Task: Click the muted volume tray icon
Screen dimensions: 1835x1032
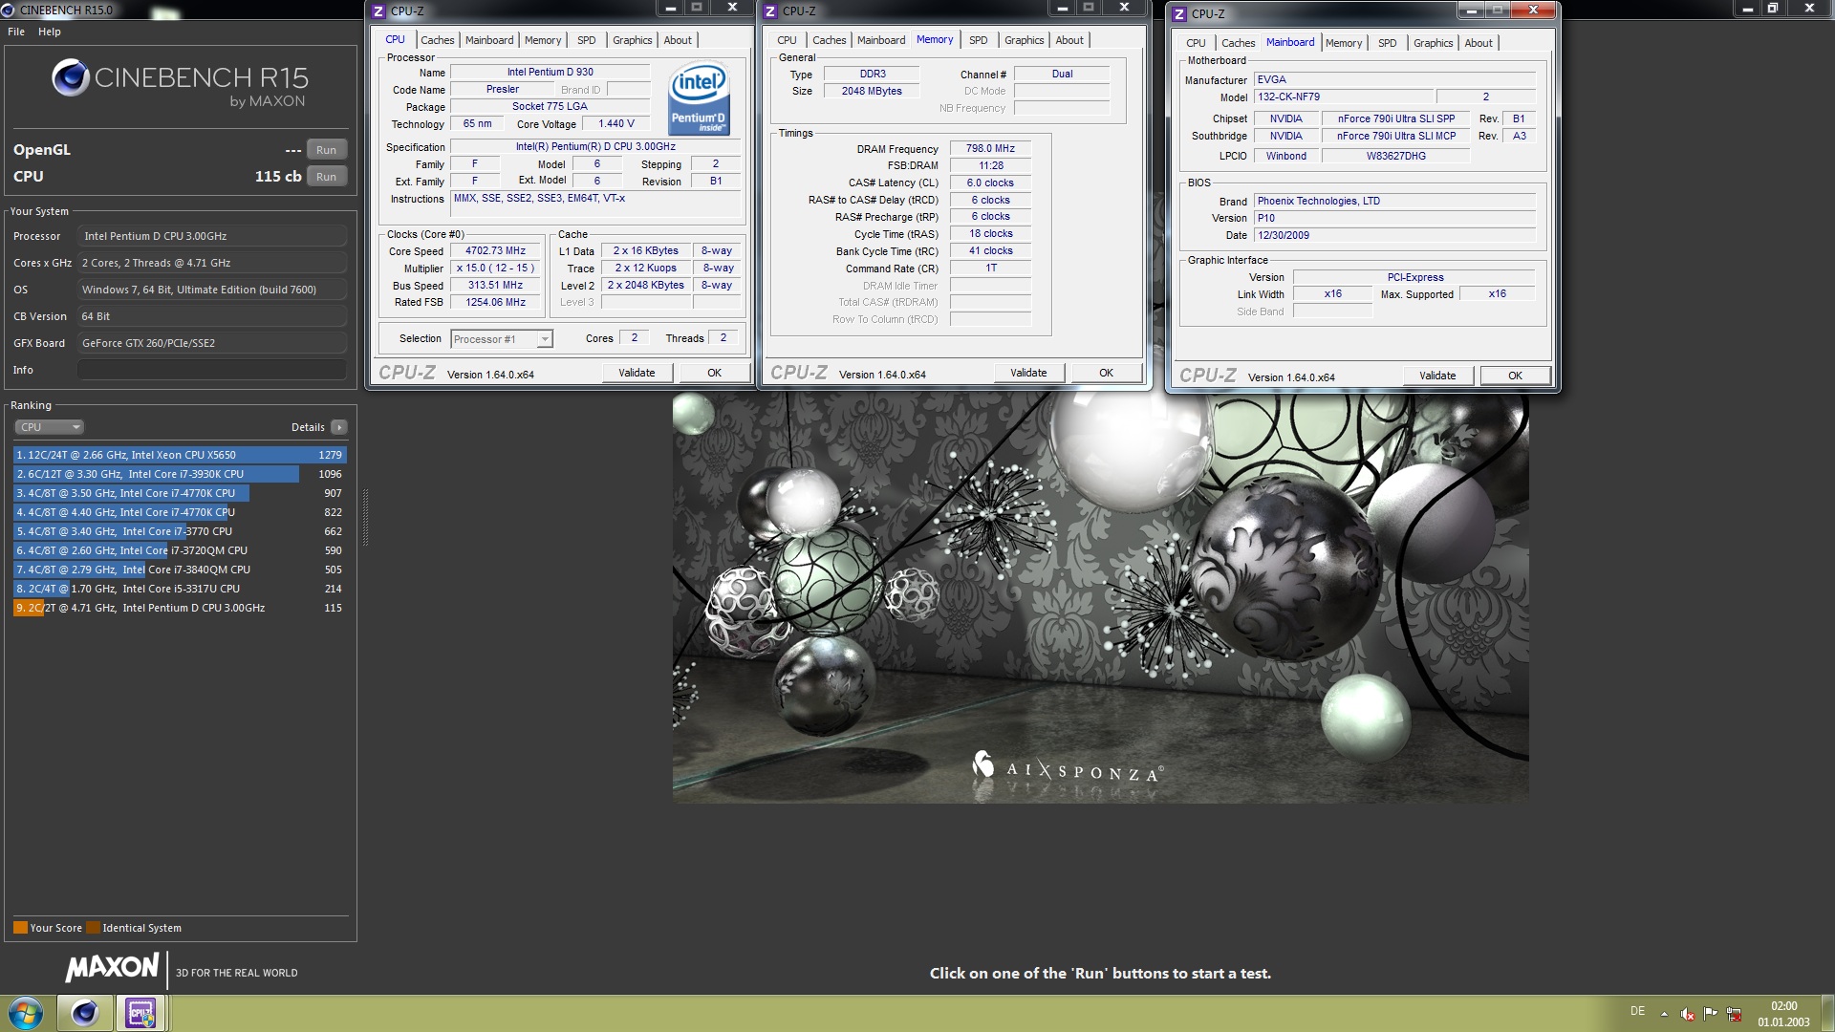Action: [x=1688, y=1014]
